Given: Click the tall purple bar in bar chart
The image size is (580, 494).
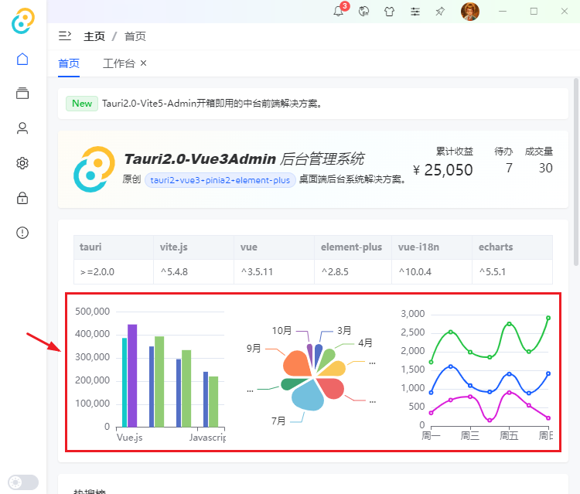Looking at the screenshot, I should pos(132,376).
